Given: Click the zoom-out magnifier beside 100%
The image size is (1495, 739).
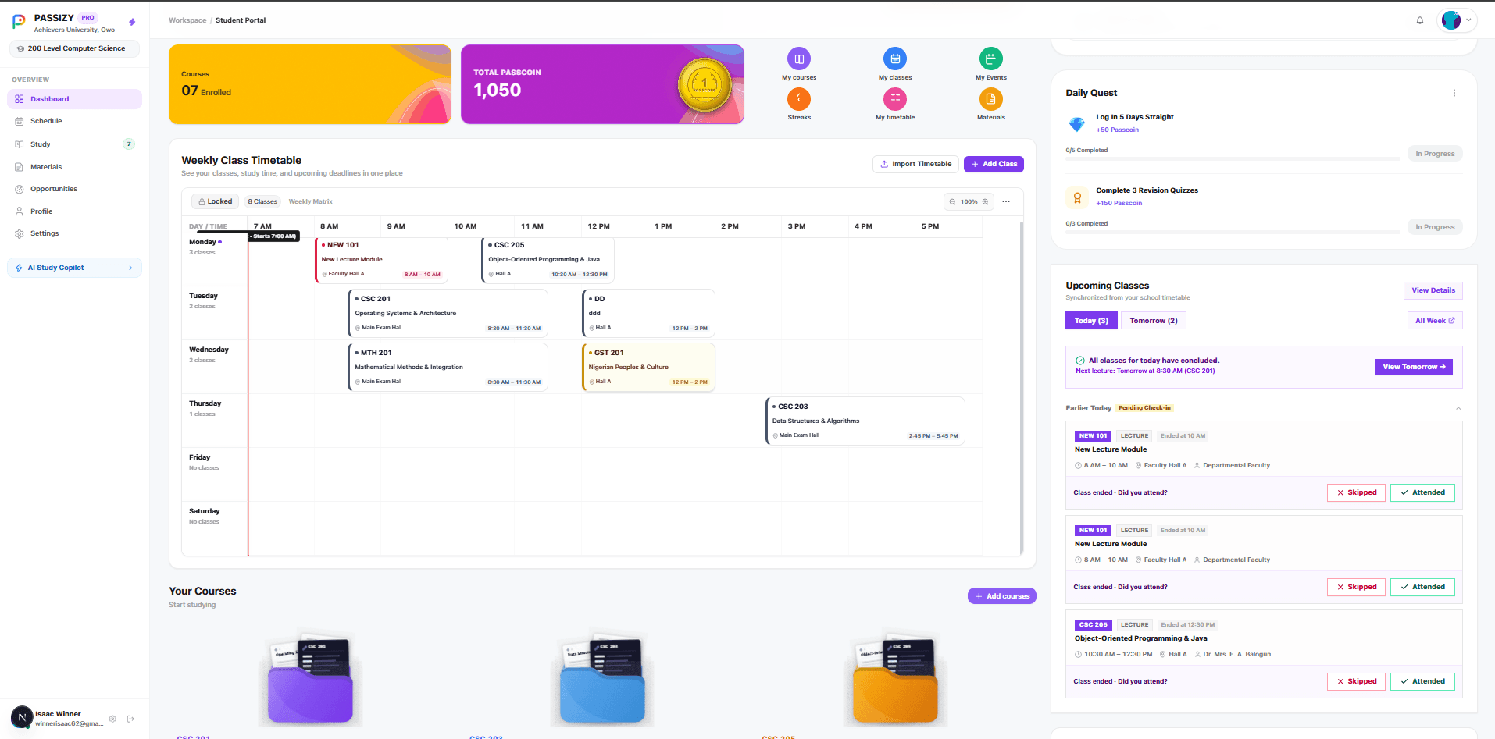Looking at the screenshot, I should 952,201.
